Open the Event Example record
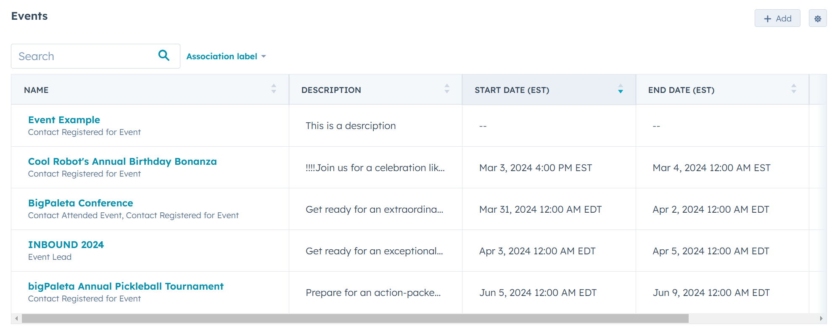 64,120
